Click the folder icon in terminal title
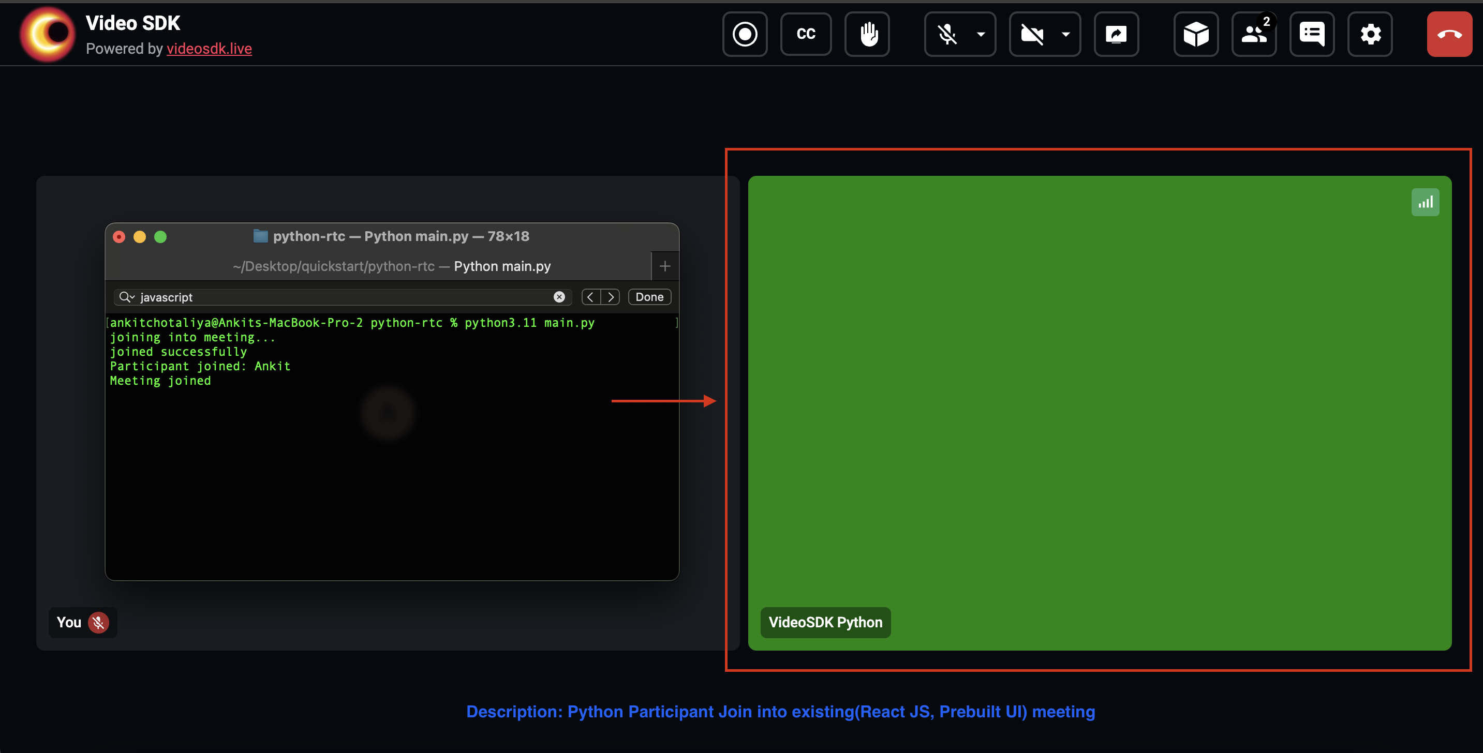1483x753 pixels. click(261, 236)
